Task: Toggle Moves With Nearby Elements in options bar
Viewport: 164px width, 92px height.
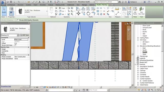Action: tap(18, 20)
